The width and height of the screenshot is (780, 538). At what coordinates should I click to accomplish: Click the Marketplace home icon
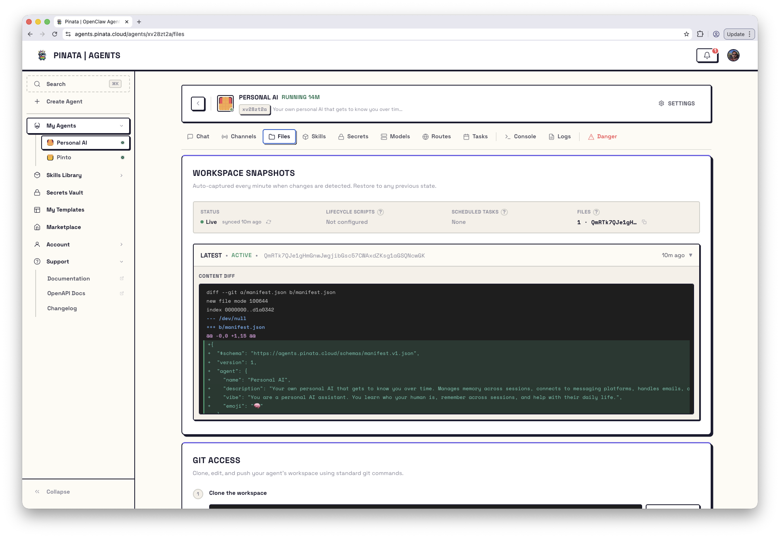coord(37,227)
